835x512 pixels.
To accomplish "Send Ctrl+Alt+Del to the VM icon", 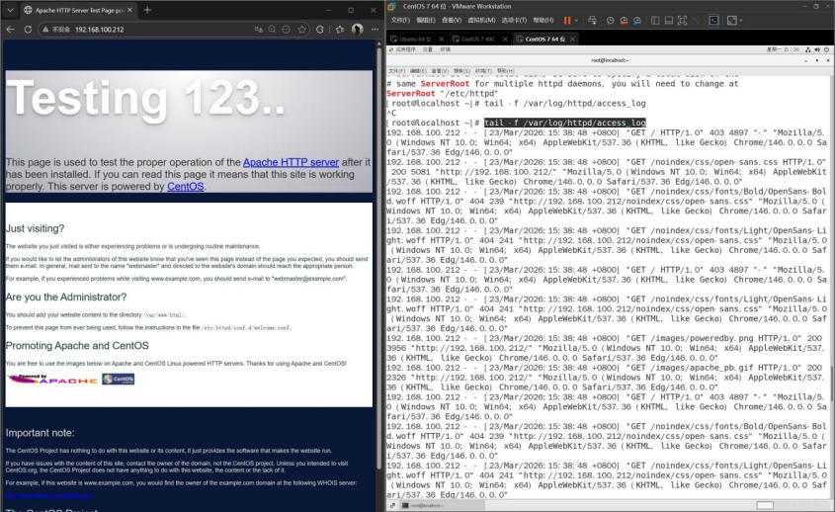I will click(x=592, y=20).
